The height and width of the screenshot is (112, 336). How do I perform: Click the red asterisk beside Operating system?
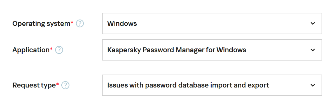point(72,23)
